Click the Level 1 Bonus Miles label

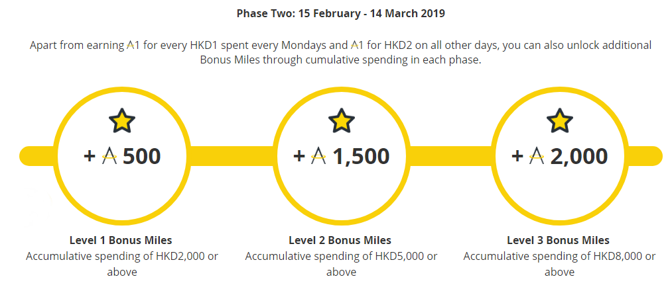tap(121, 240)
